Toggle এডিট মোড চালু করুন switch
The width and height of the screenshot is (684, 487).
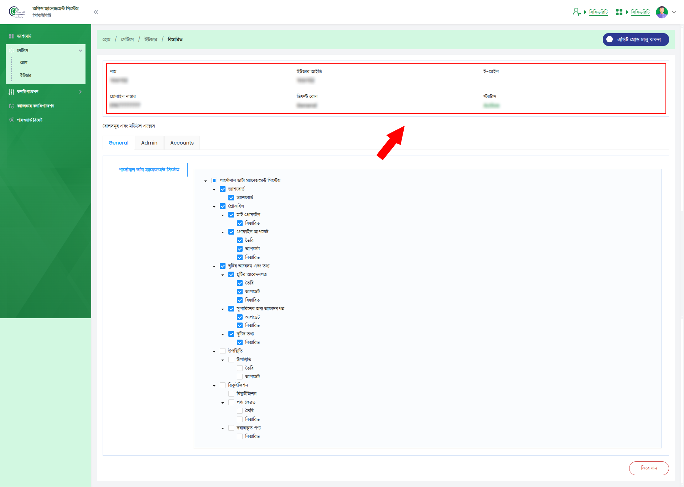coord(636,40)
